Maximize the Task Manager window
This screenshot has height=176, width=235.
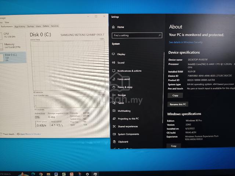(x=96, y=16)
